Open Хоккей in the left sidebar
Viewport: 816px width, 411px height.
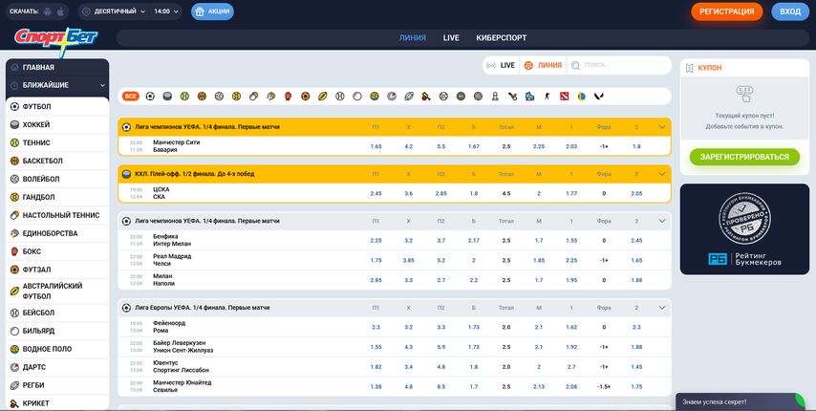[57, 125]
